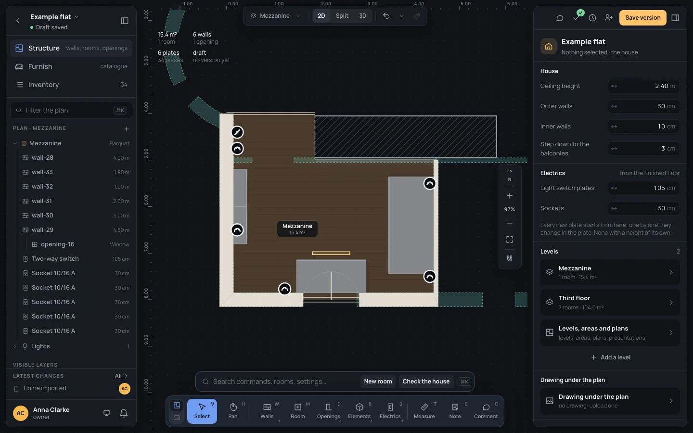693x433 pixels.
Task: Open the Openings tool
Action: tap(329, 411)
